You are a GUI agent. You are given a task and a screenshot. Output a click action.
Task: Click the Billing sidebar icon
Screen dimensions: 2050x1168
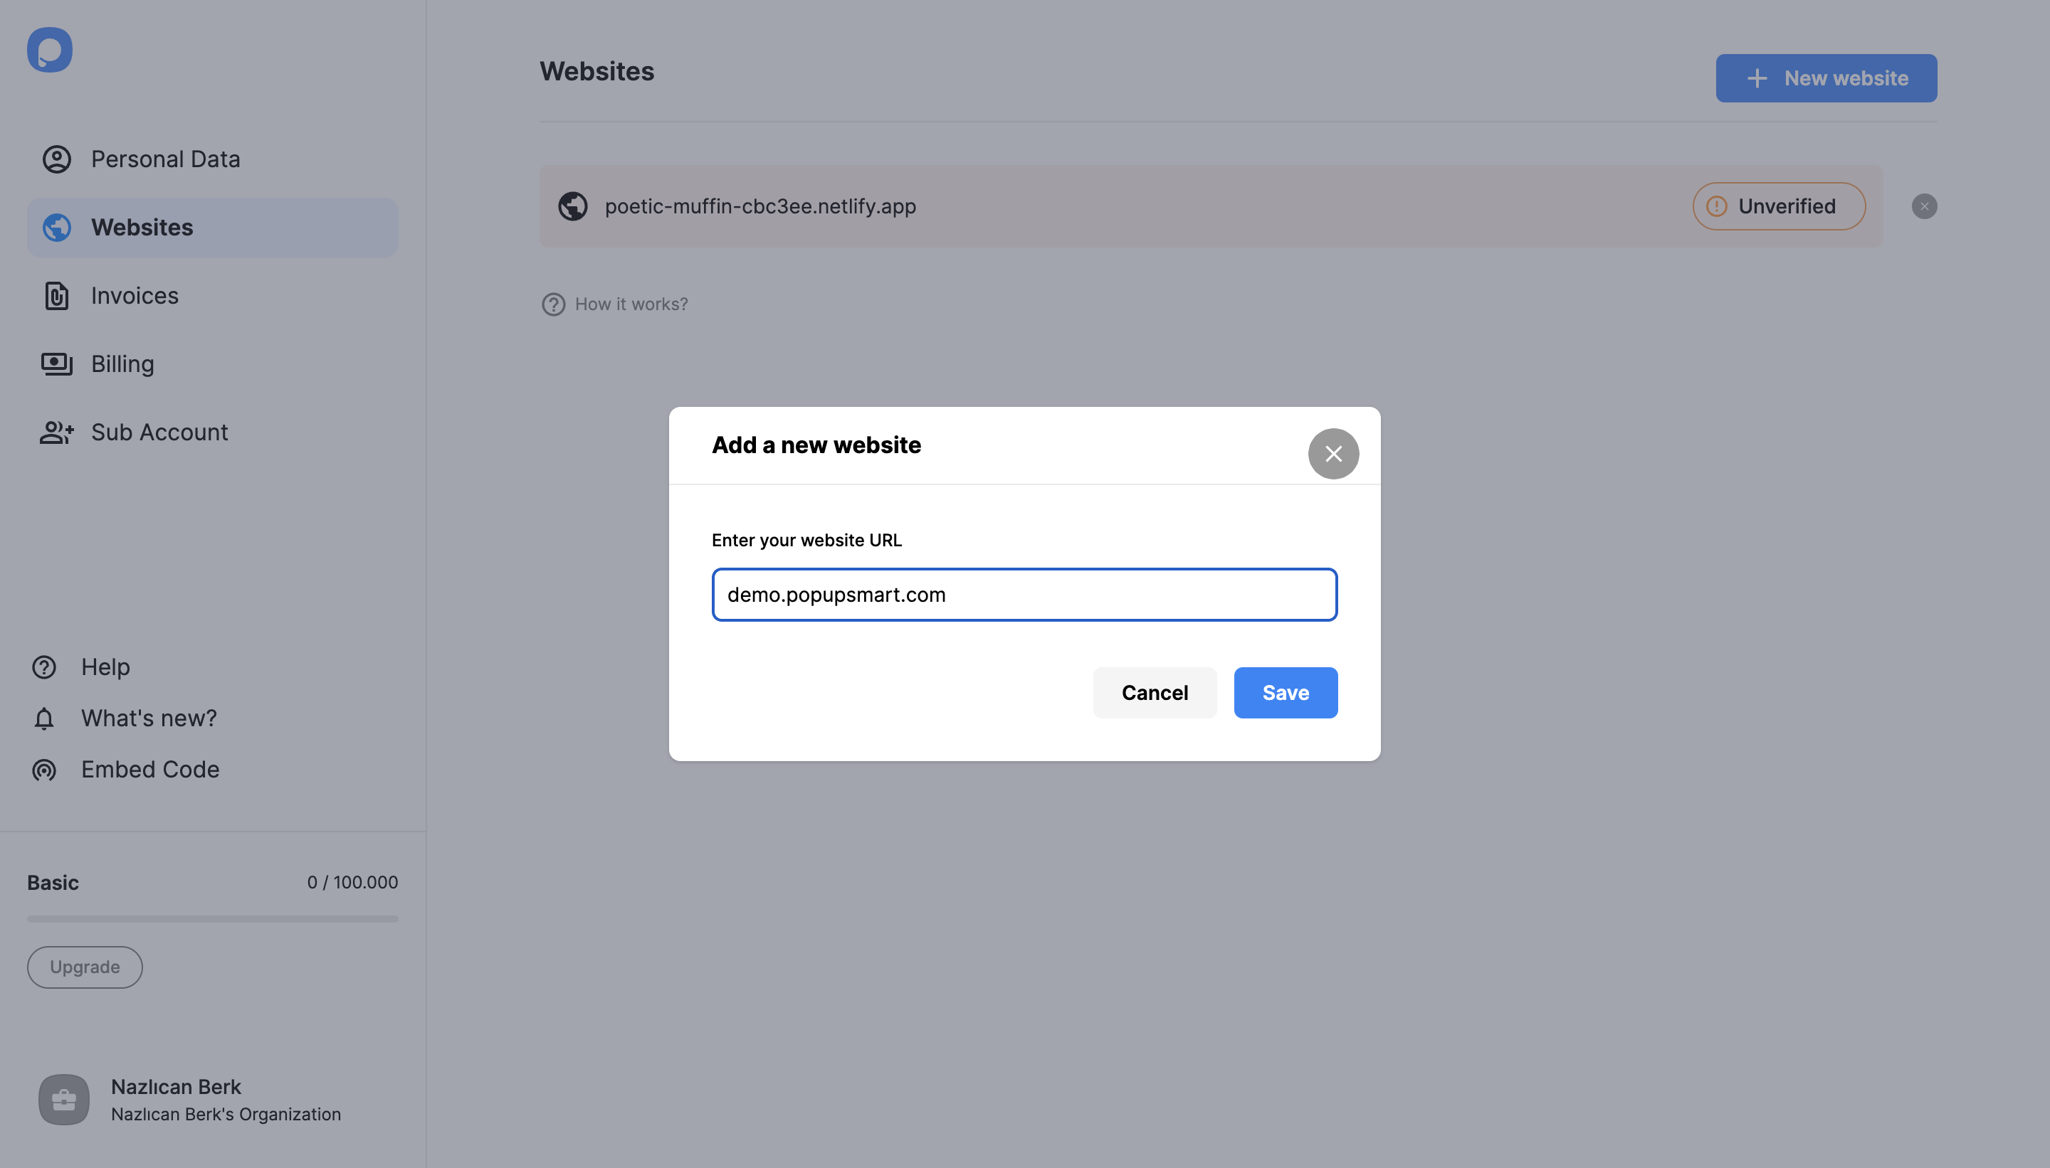[56, 364]
